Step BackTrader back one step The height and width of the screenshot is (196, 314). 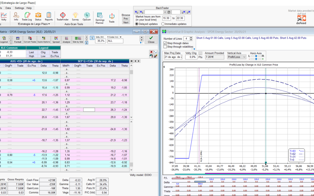pyautogui.click(x=142, y=12)
